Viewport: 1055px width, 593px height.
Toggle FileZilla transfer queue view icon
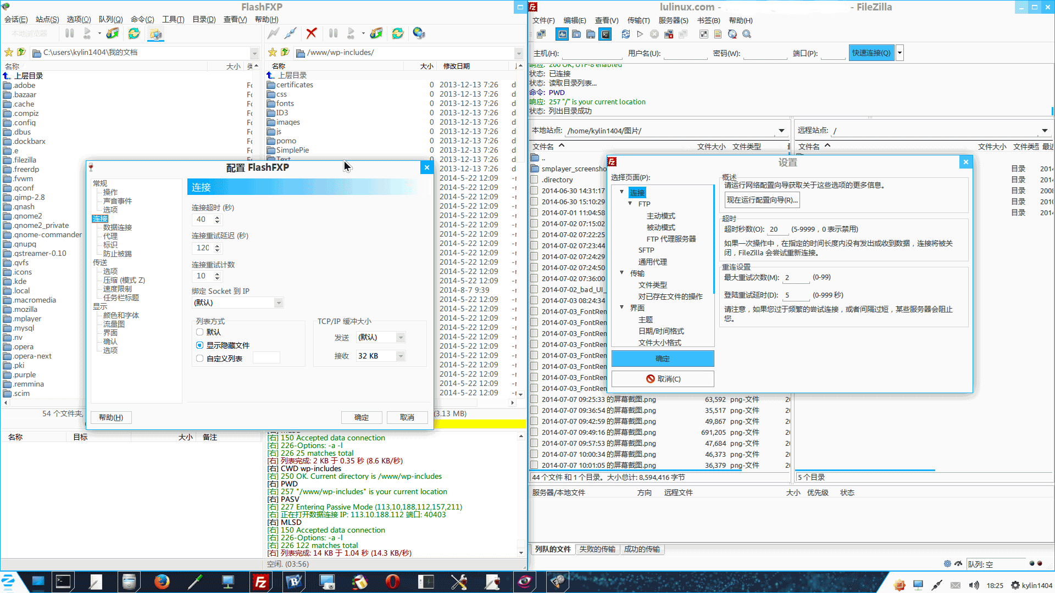pos(605,34)
